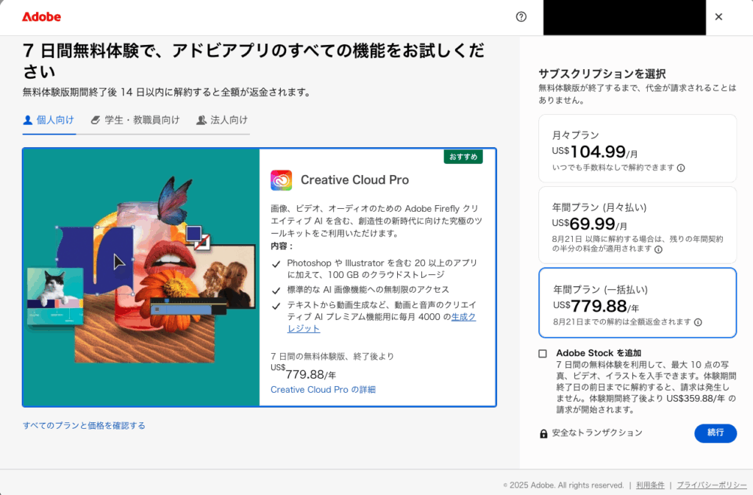Click the lock icon beside 安全なトランザクション
The image size is (753, 495).
543,433
